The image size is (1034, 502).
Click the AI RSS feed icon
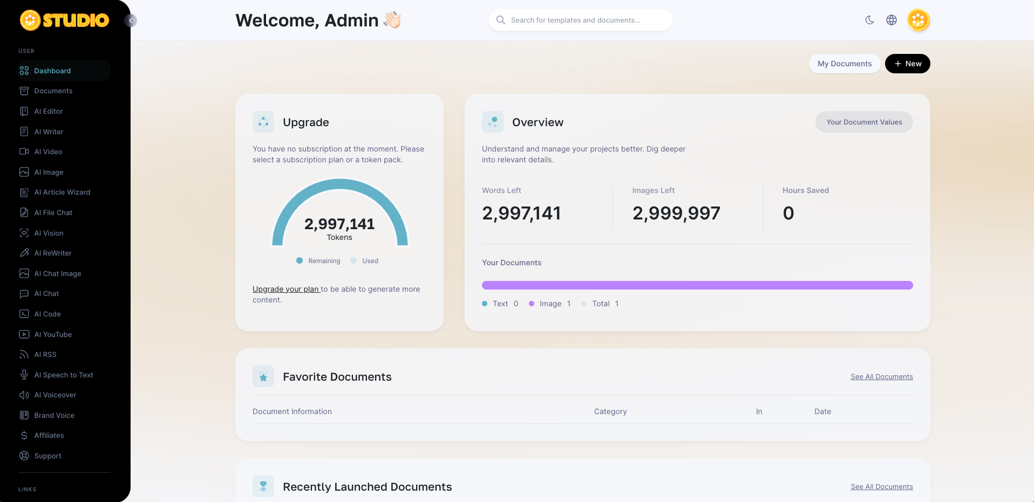pos(24,355)
